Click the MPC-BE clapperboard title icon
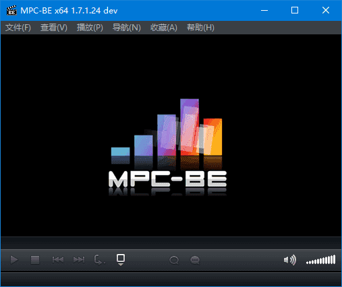 11,10
